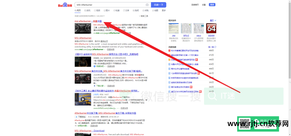The height and width of the screenshot is (136, 291).
Task: Switch to the 采购 tab
Action: pos(145,11)
